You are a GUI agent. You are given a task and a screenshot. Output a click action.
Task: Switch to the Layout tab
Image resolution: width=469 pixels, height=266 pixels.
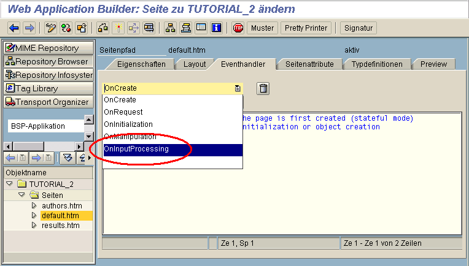click(x=195, y=64)
